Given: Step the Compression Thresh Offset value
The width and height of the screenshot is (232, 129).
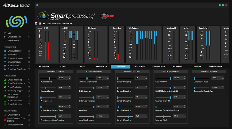Looking at the screenshot, I should point(223,87).
